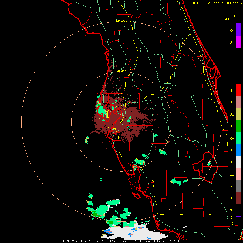Select the "GR" legend label
The height and width of the screenshot is (243, 243).
[x=232, y=102]
